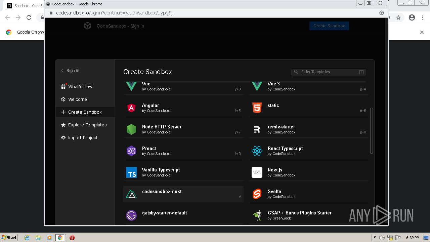The image size is (430, 242).
Task: Click the Vue template logo icon
Action: point(131,86)
